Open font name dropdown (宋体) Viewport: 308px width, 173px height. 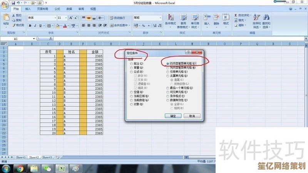click(x=55, y=18)
